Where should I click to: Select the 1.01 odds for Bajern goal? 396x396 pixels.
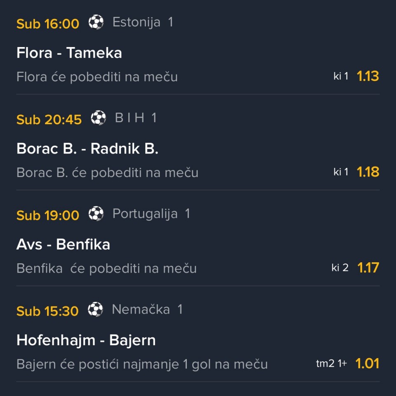367,363
